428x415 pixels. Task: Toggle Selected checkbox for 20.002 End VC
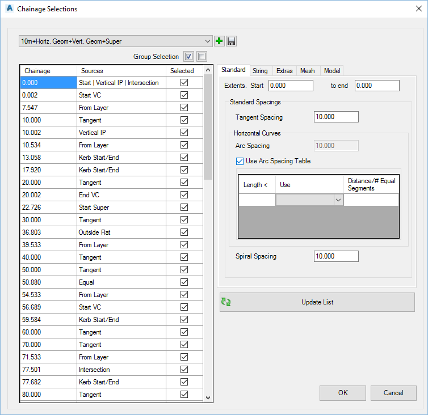(184, 195)
